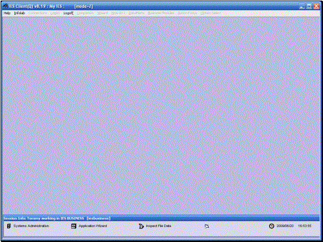Image resolution: width=323 pixels, height=242 pixels.
Task: Minimize the IES Client window
Action: pyautogui.click(x=302, y=6)
